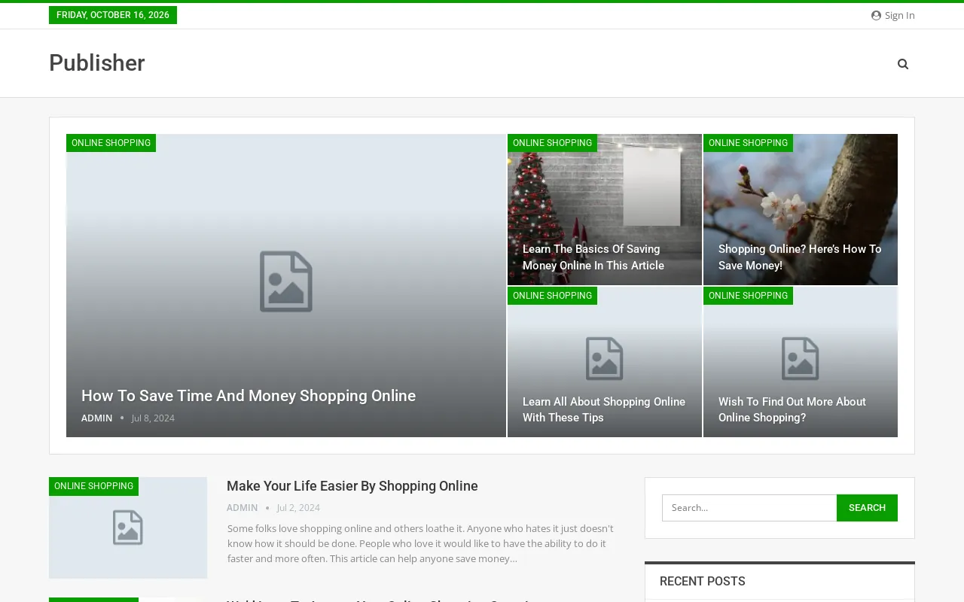The height and width of the screenshot is (602, 964).
Task: Open the Online Shopping badge on the 'Learn All About' card
Action: click(x=552, y=296)
